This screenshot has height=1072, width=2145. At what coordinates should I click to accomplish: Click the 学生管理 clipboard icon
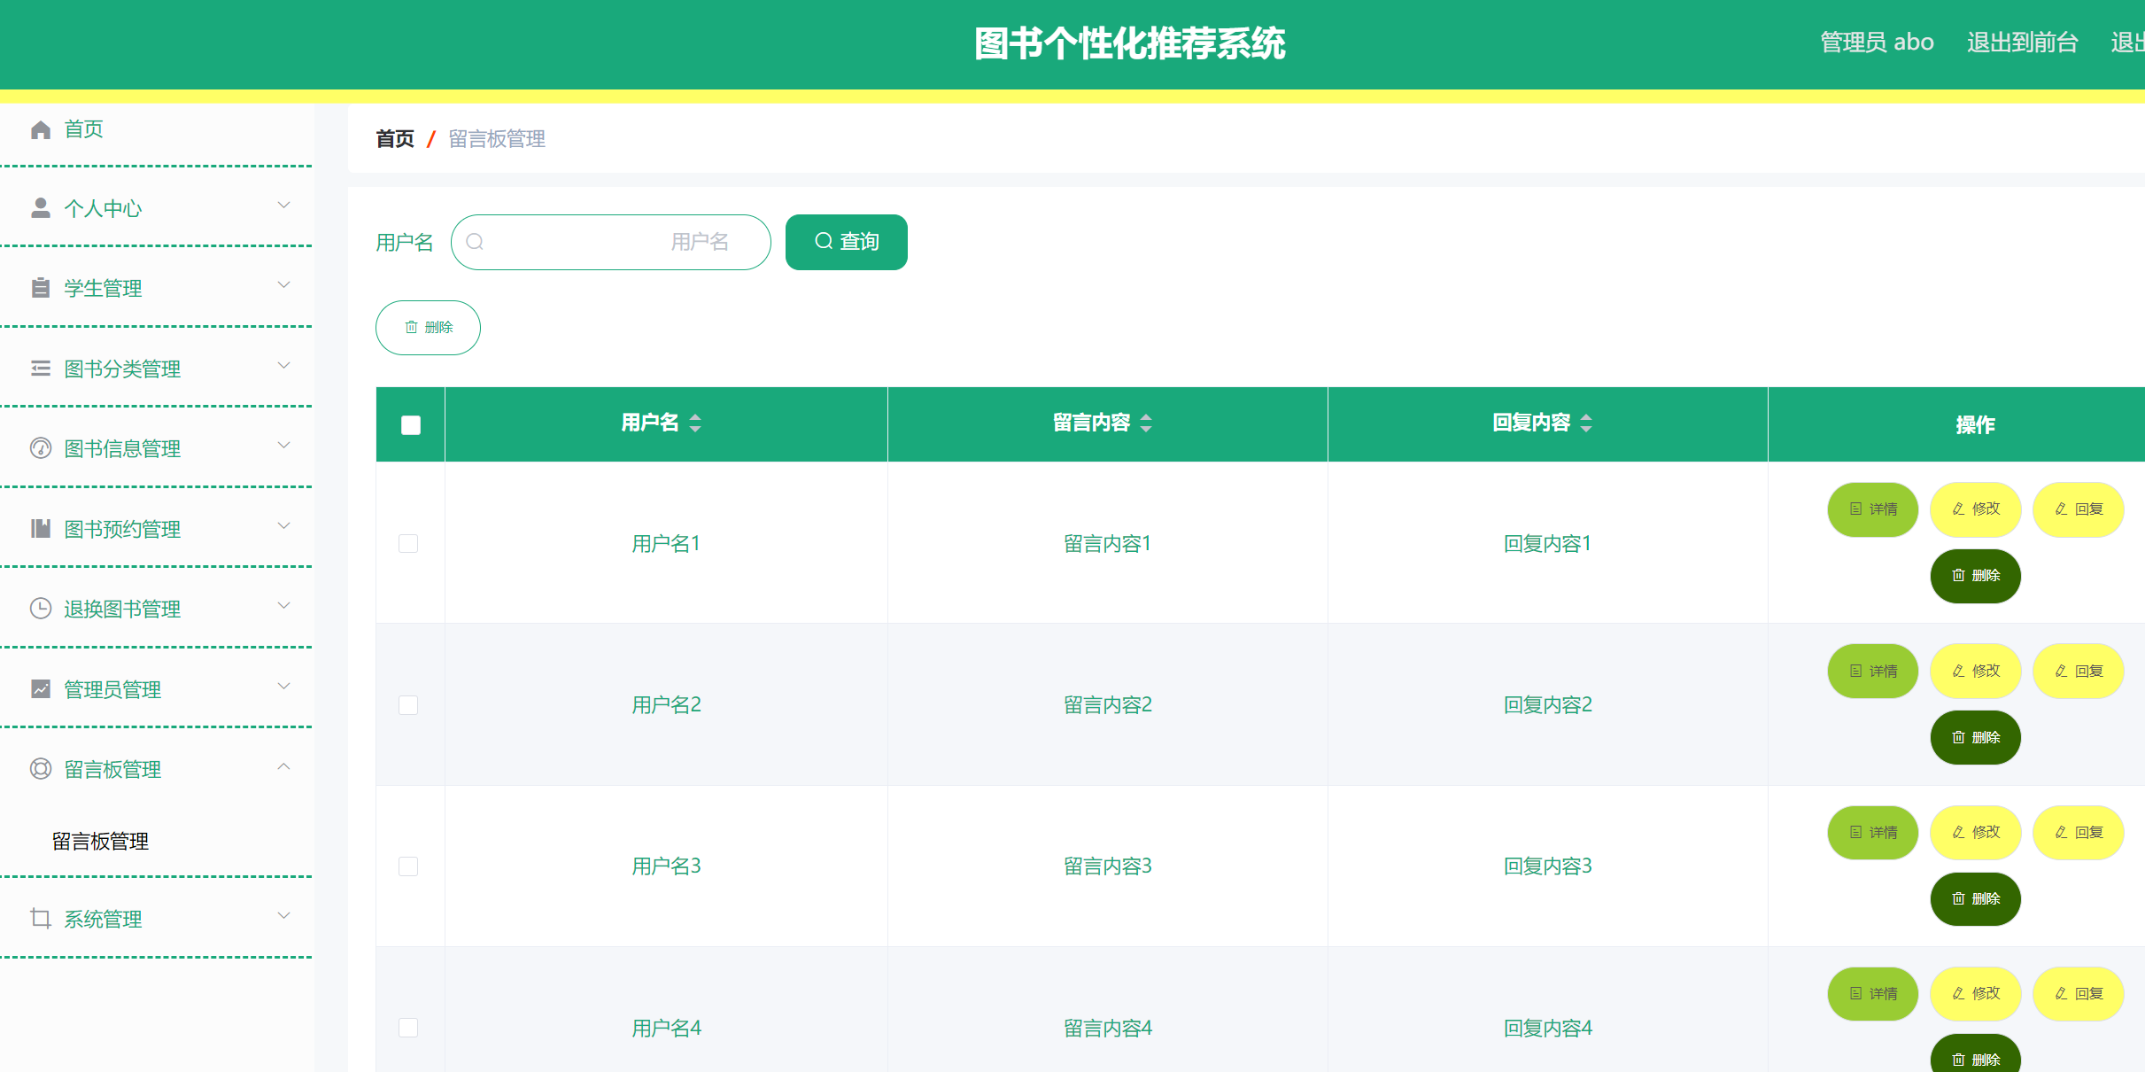point(40,287)
